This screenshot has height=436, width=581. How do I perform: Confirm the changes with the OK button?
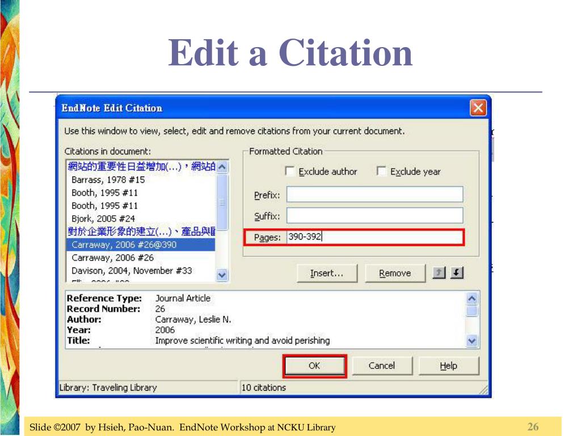pos(314,366)
